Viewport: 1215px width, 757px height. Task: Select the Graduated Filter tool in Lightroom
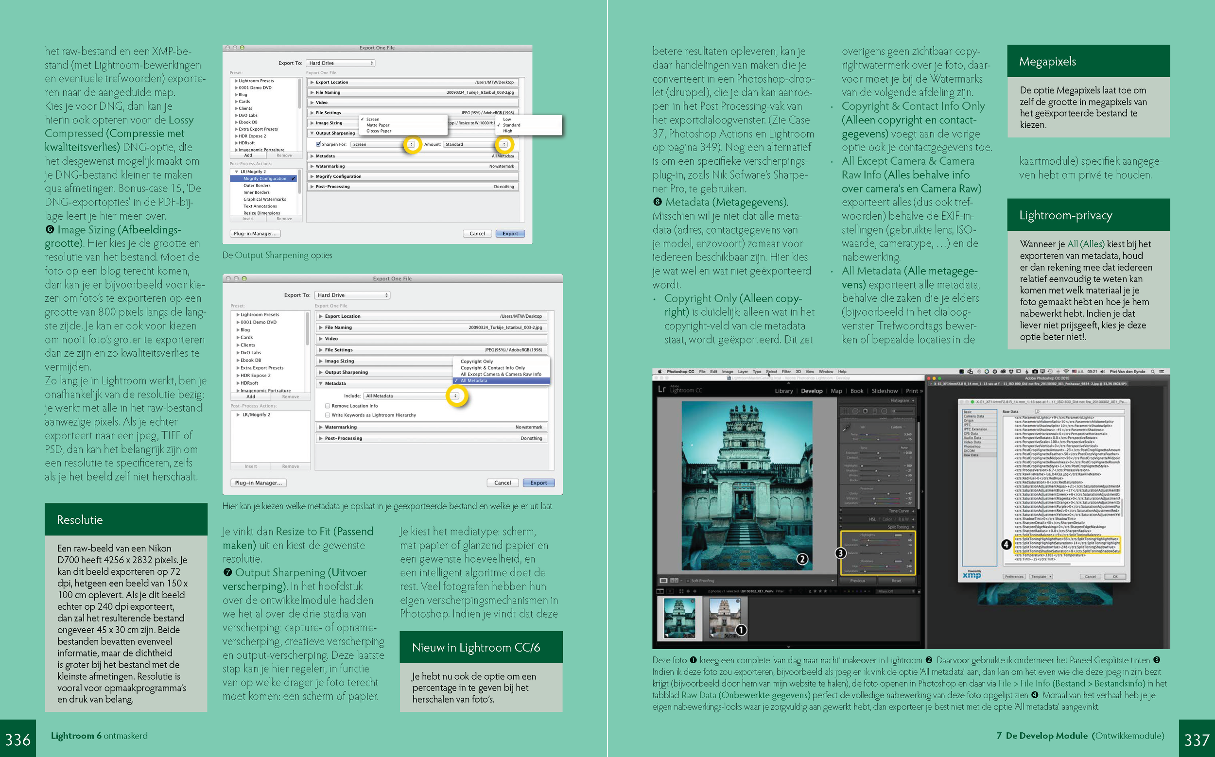click(875, 412)
